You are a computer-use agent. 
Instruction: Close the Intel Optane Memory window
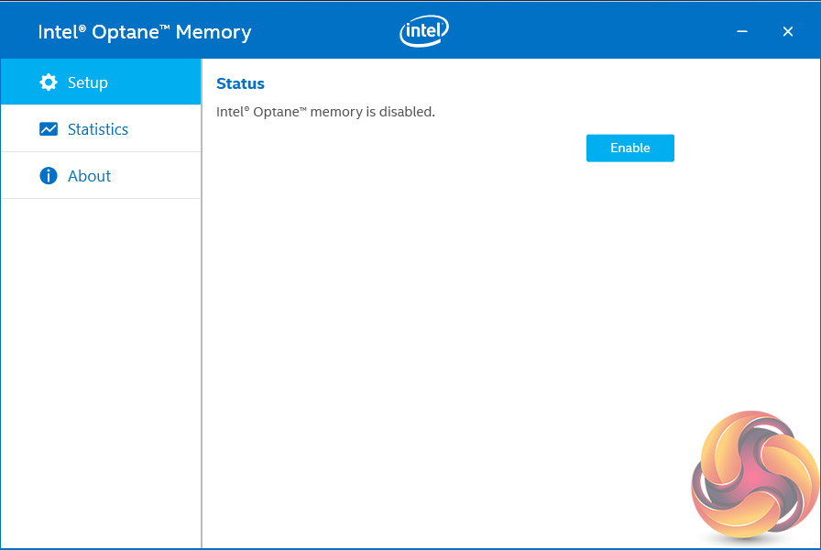coord(788,32)
